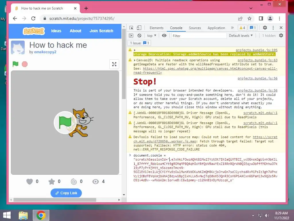The height and width of the screenshot is (221, 294).
Task: Click the red stop button above stage
Action: (25, 64)
